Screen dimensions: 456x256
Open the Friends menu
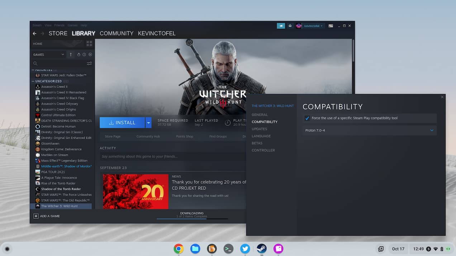(x=59, y=25)
